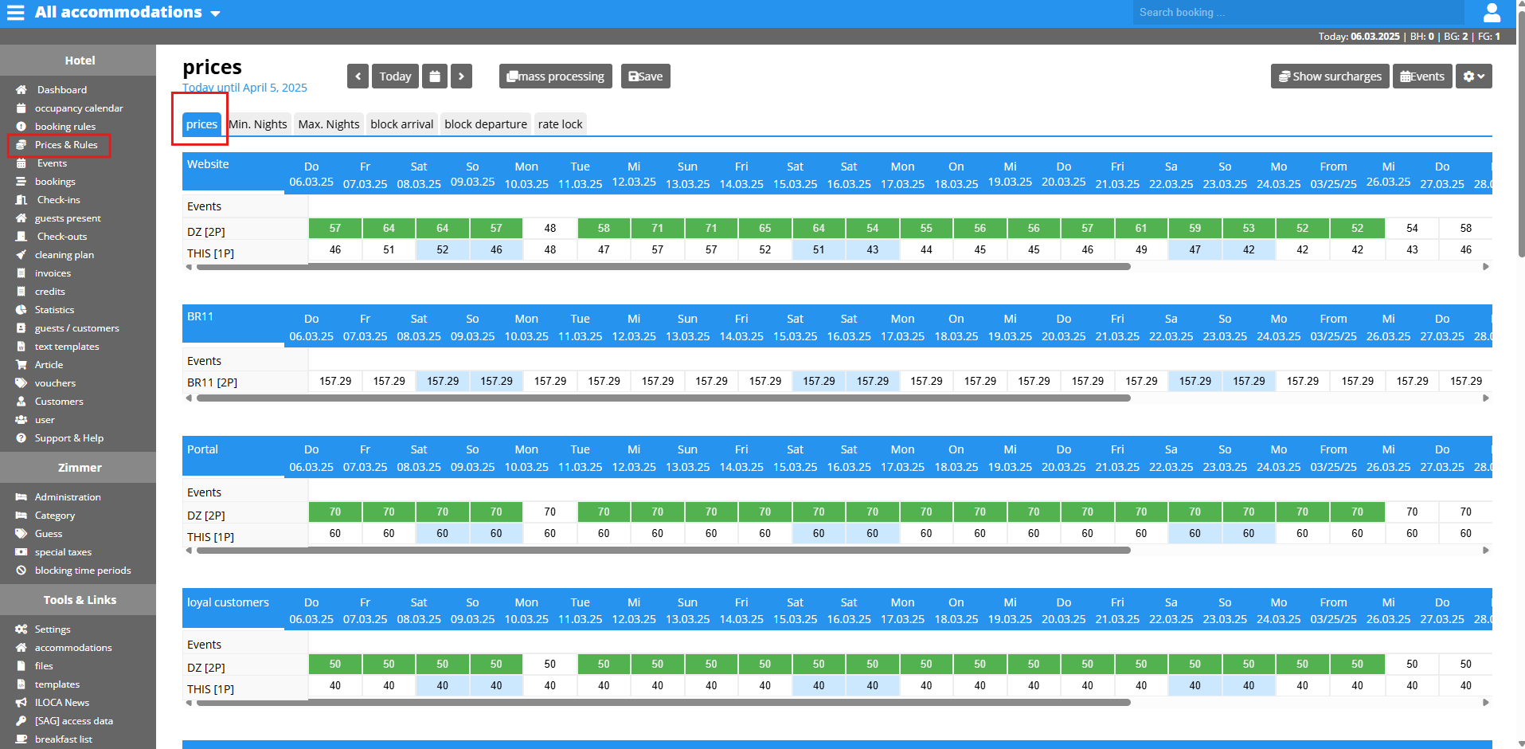Viewport: 1525px width, 749px height.
Task: Click the vouchers tag icon
Action: tap(22, 383)
